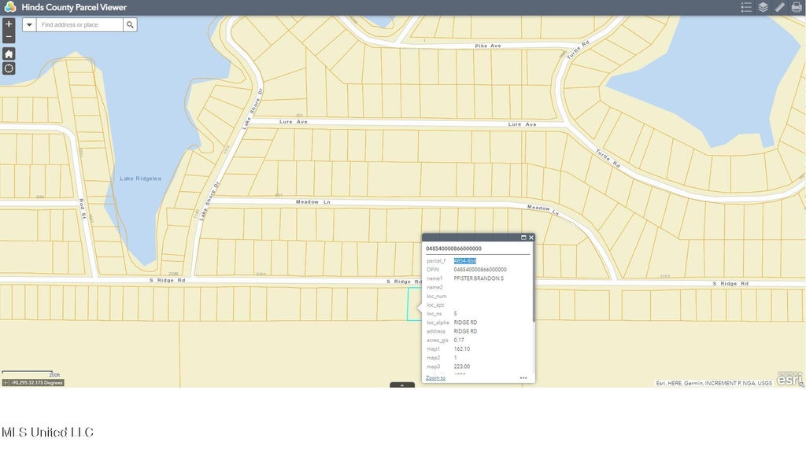Close the parcel info popup
The height and width of the screenshot is (453, 806).
[x=531, y=238]
